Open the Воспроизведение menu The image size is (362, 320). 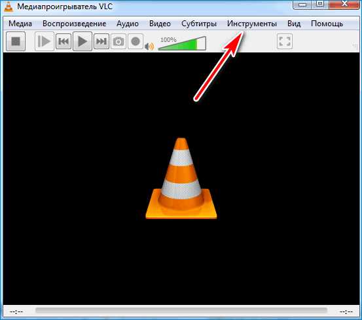click(x=75, y=24)
